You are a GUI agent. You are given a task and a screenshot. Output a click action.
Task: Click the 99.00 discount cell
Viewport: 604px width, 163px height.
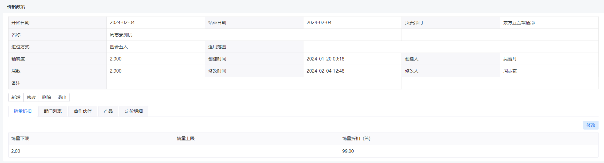[x=348, y=151]
